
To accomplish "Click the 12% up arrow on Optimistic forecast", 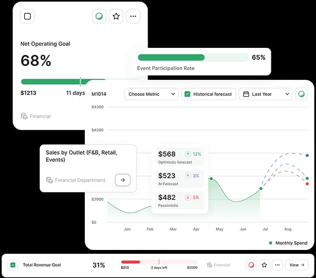I will (x=188, y=154).
